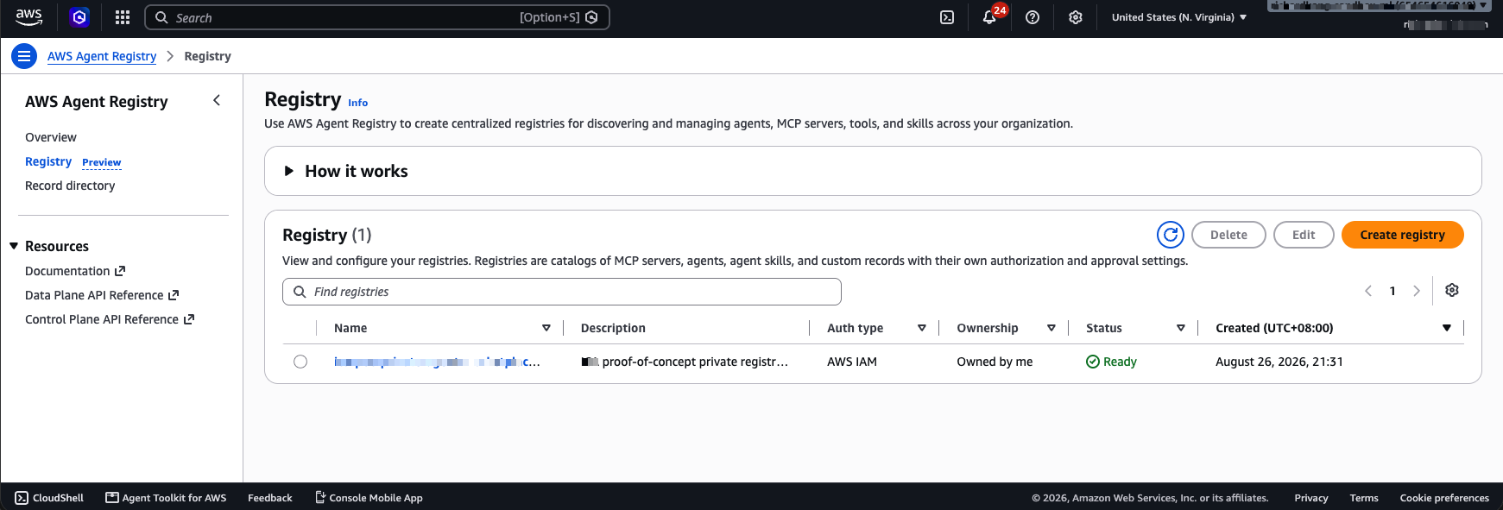Image resolution: width=1503 pixels, height=510 pixels.
Task: Toggle the blue hamburger navigation menu
Action: [24, 56]
